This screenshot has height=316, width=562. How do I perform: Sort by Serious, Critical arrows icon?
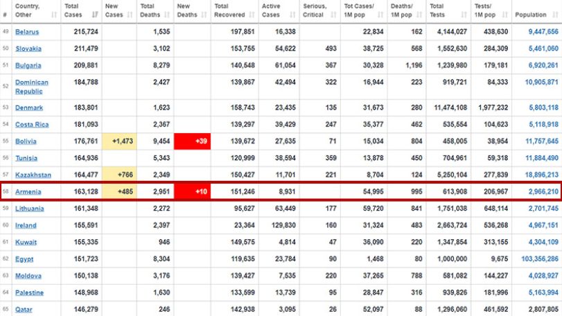[334, 15]
